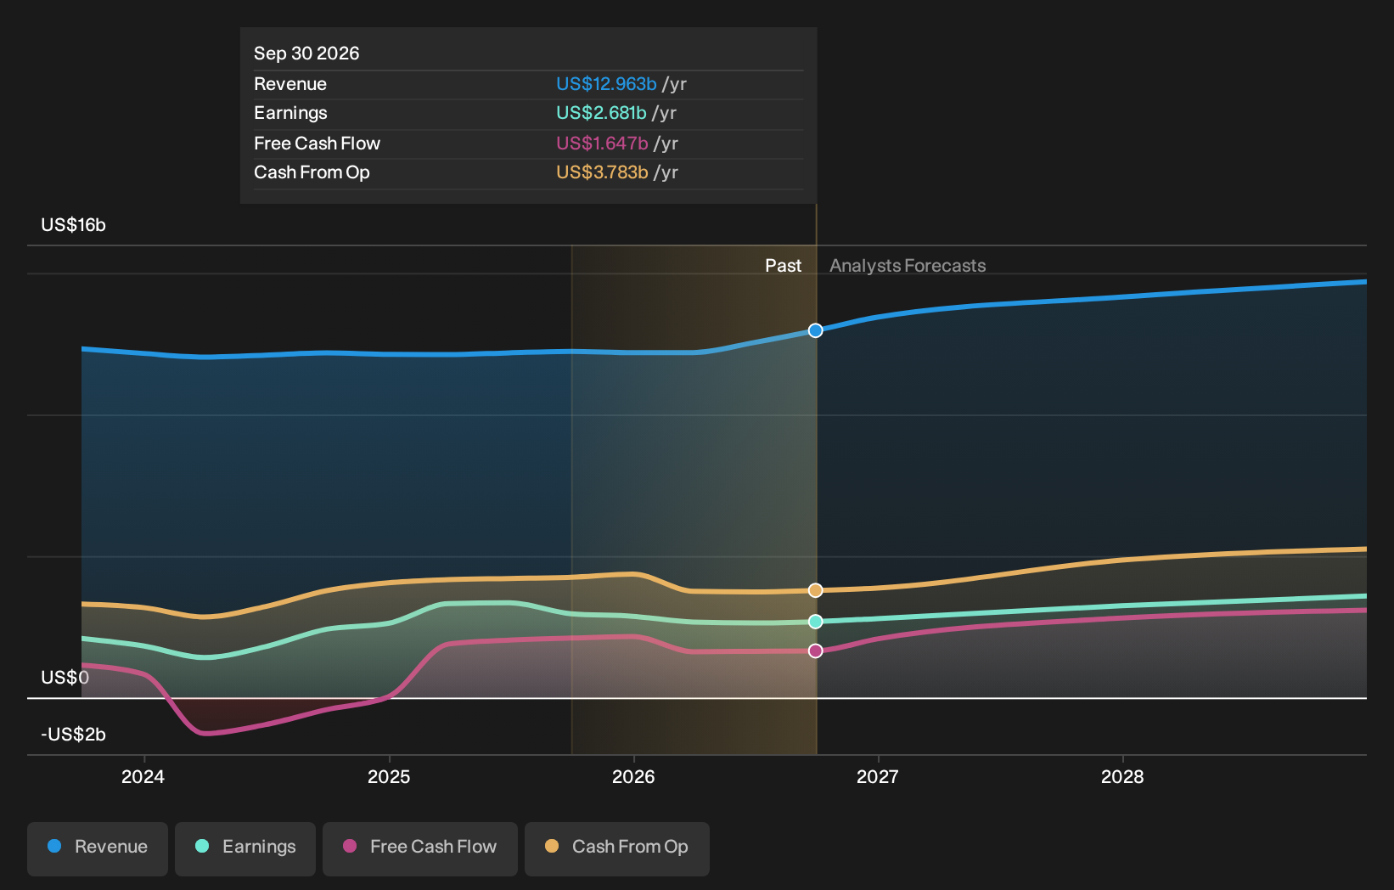This screenshot has width=1394, height=890.
Task: Click the US$0 y-axis label
Action: coord(65,678)
